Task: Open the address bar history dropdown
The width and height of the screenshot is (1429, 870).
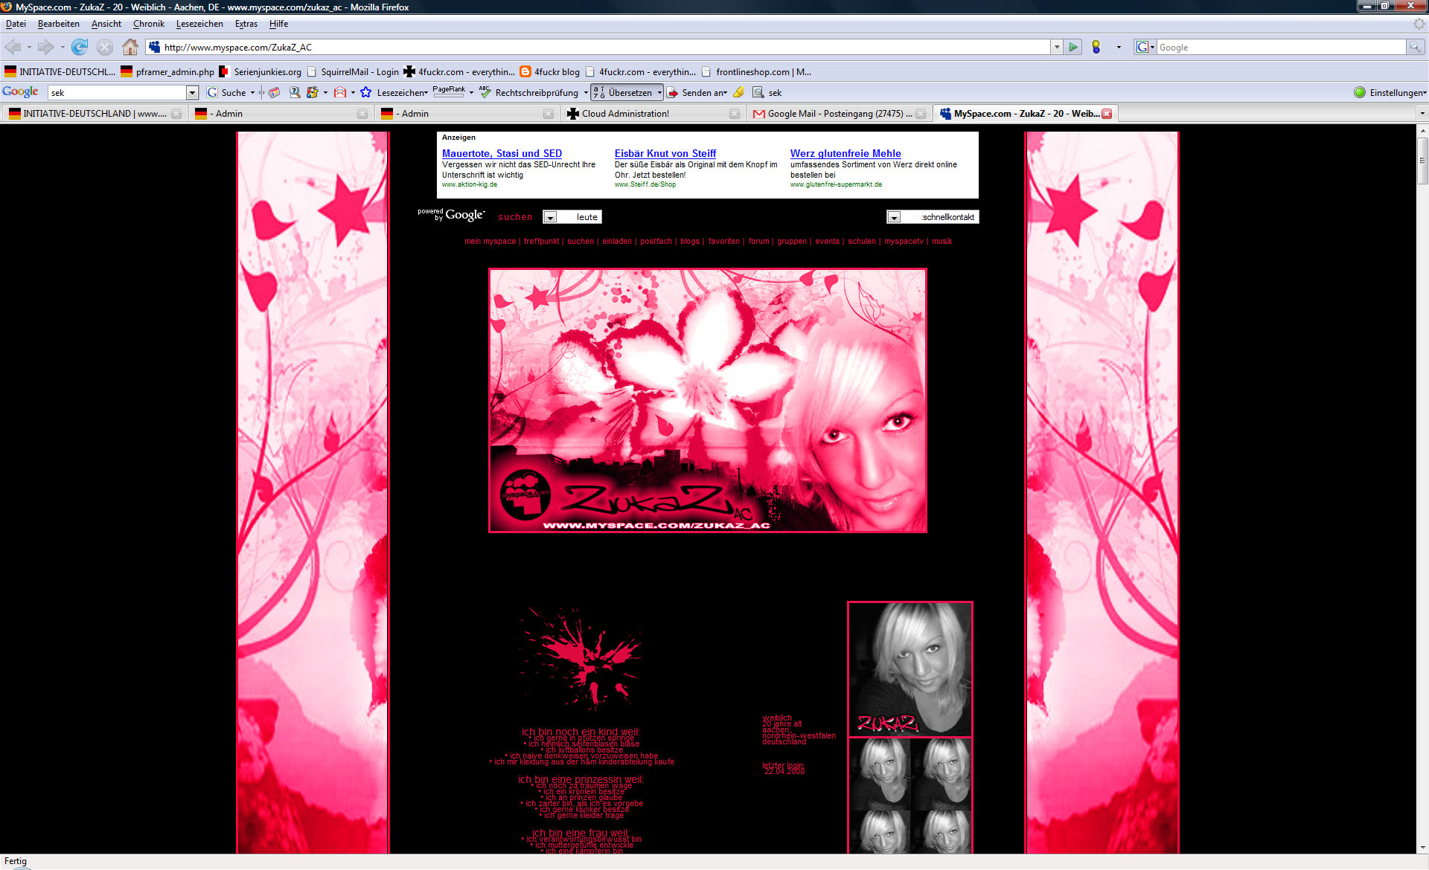Action: 1056,47
